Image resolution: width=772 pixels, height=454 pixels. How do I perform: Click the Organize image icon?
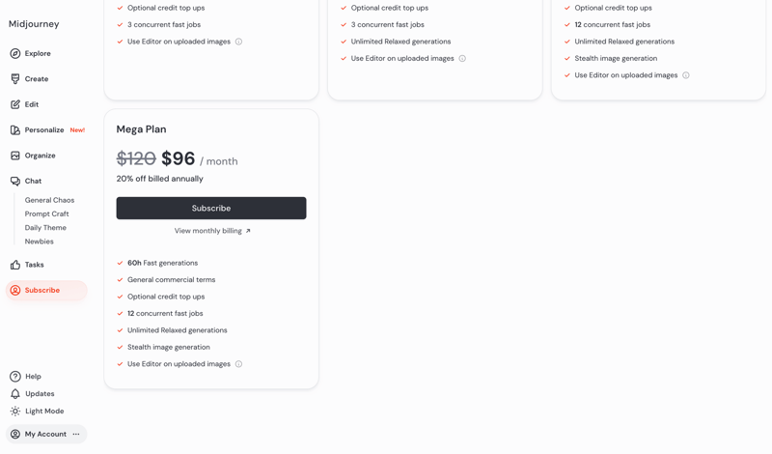tap(15, 156)
